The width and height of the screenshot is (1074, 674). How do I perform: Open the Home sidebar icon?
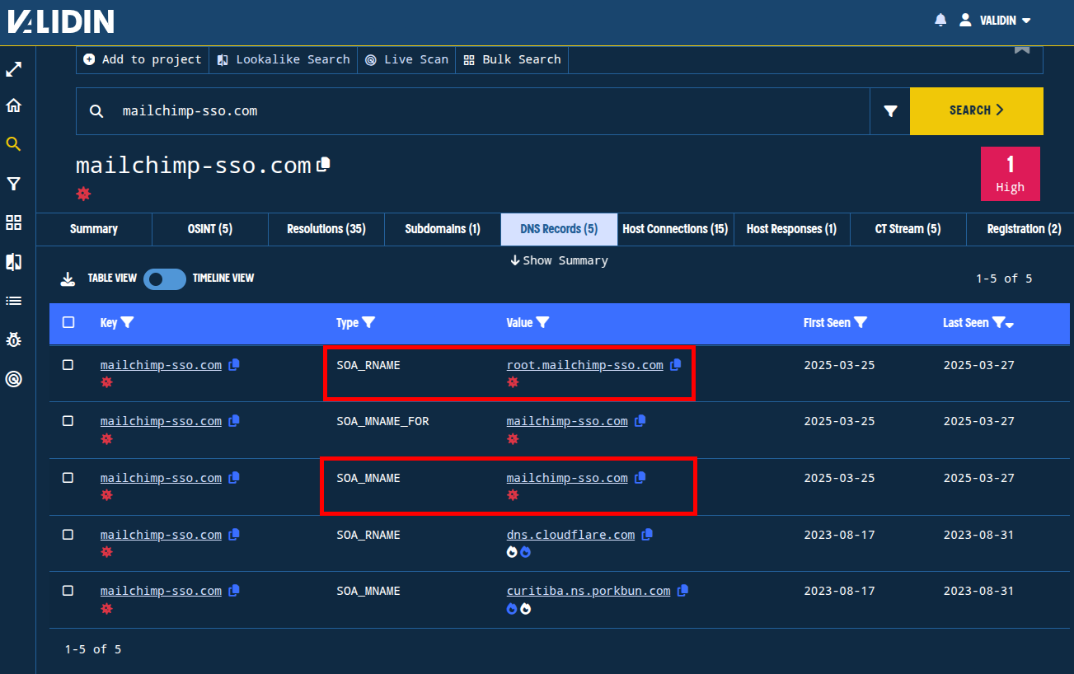13,105
